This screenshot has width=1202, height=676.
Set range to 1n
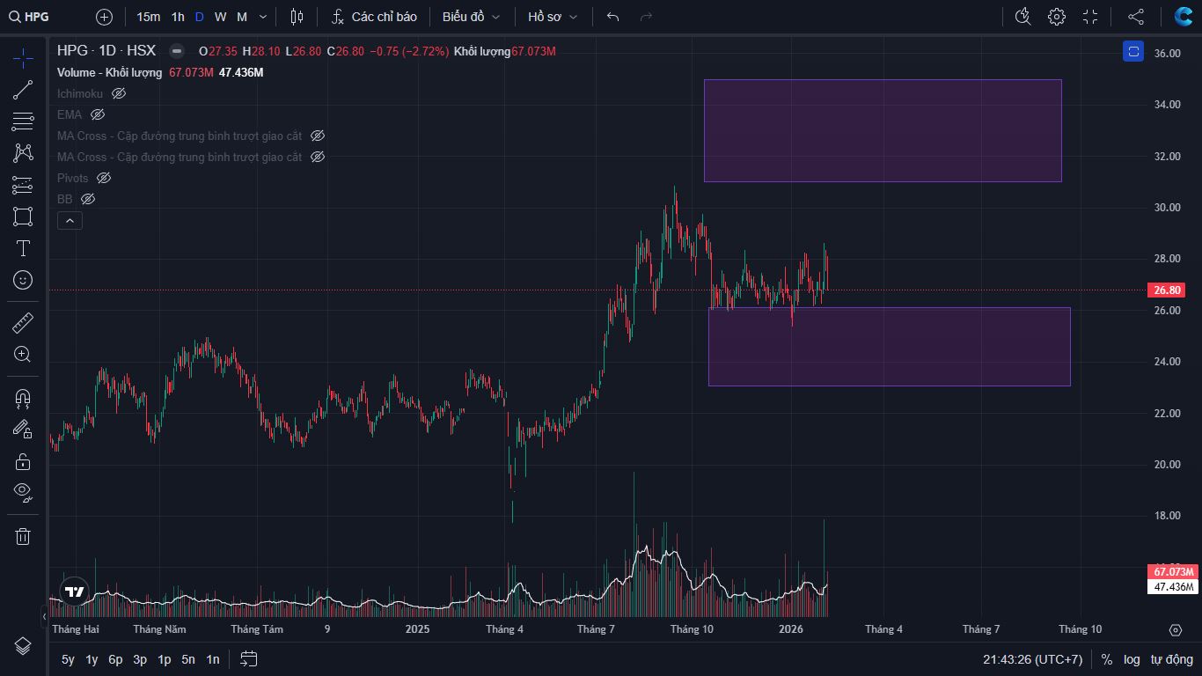pyautogui.click(x=212, y=659)
